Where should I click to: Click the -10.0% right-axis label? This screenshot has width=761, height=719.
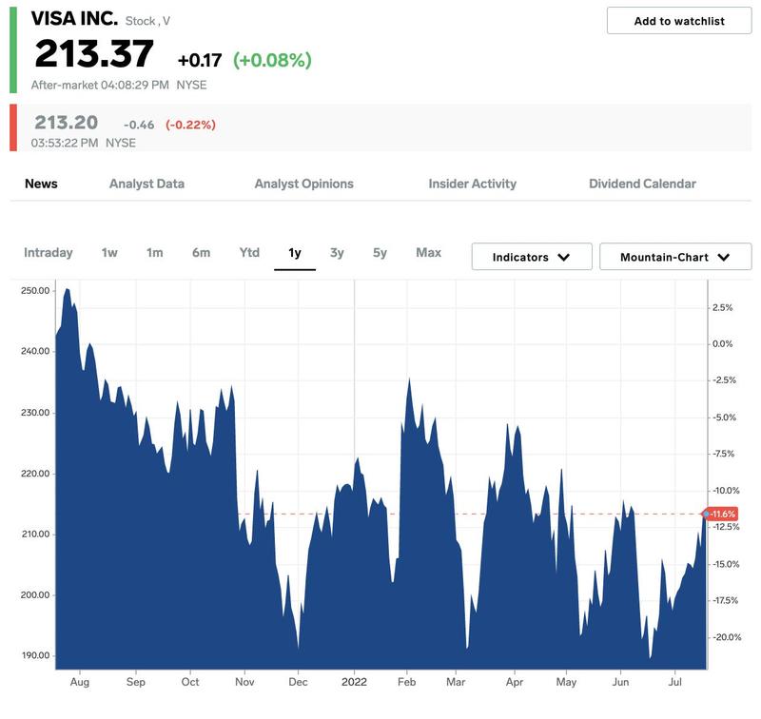click(x=726, y=491)
